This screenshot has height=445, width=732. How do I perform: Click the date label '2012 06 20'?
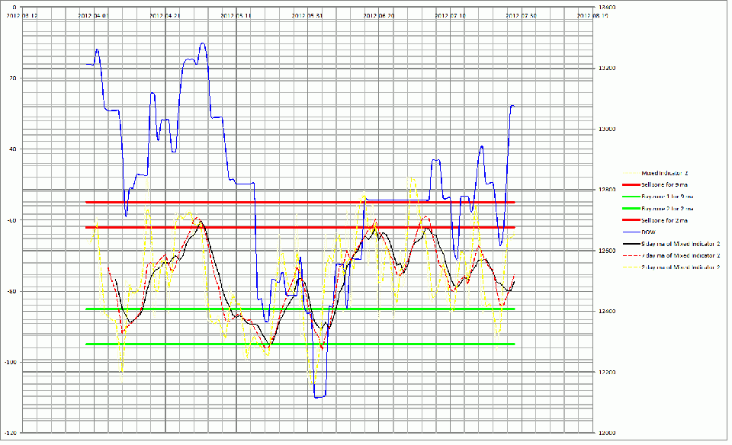coord(379,15)
